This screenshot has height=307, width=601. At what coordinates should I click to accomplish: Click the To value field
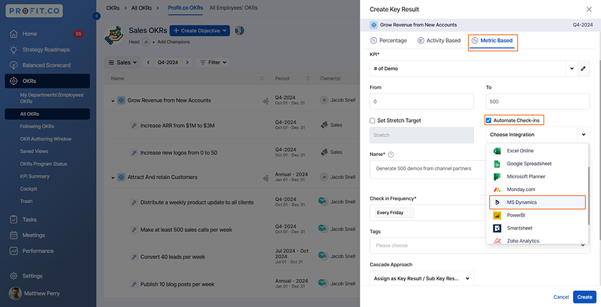pyautogui.click(x=538, y=102)
